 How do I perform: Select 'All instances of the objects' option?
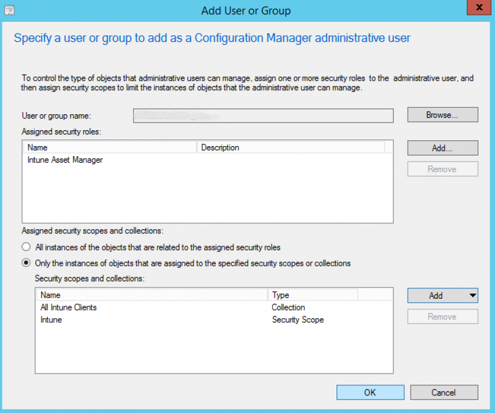point(26,246)
